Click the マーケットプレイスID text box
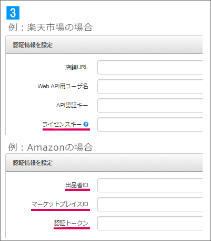The height and width of the screenshot is (241, 211). (x=150, y=204)
